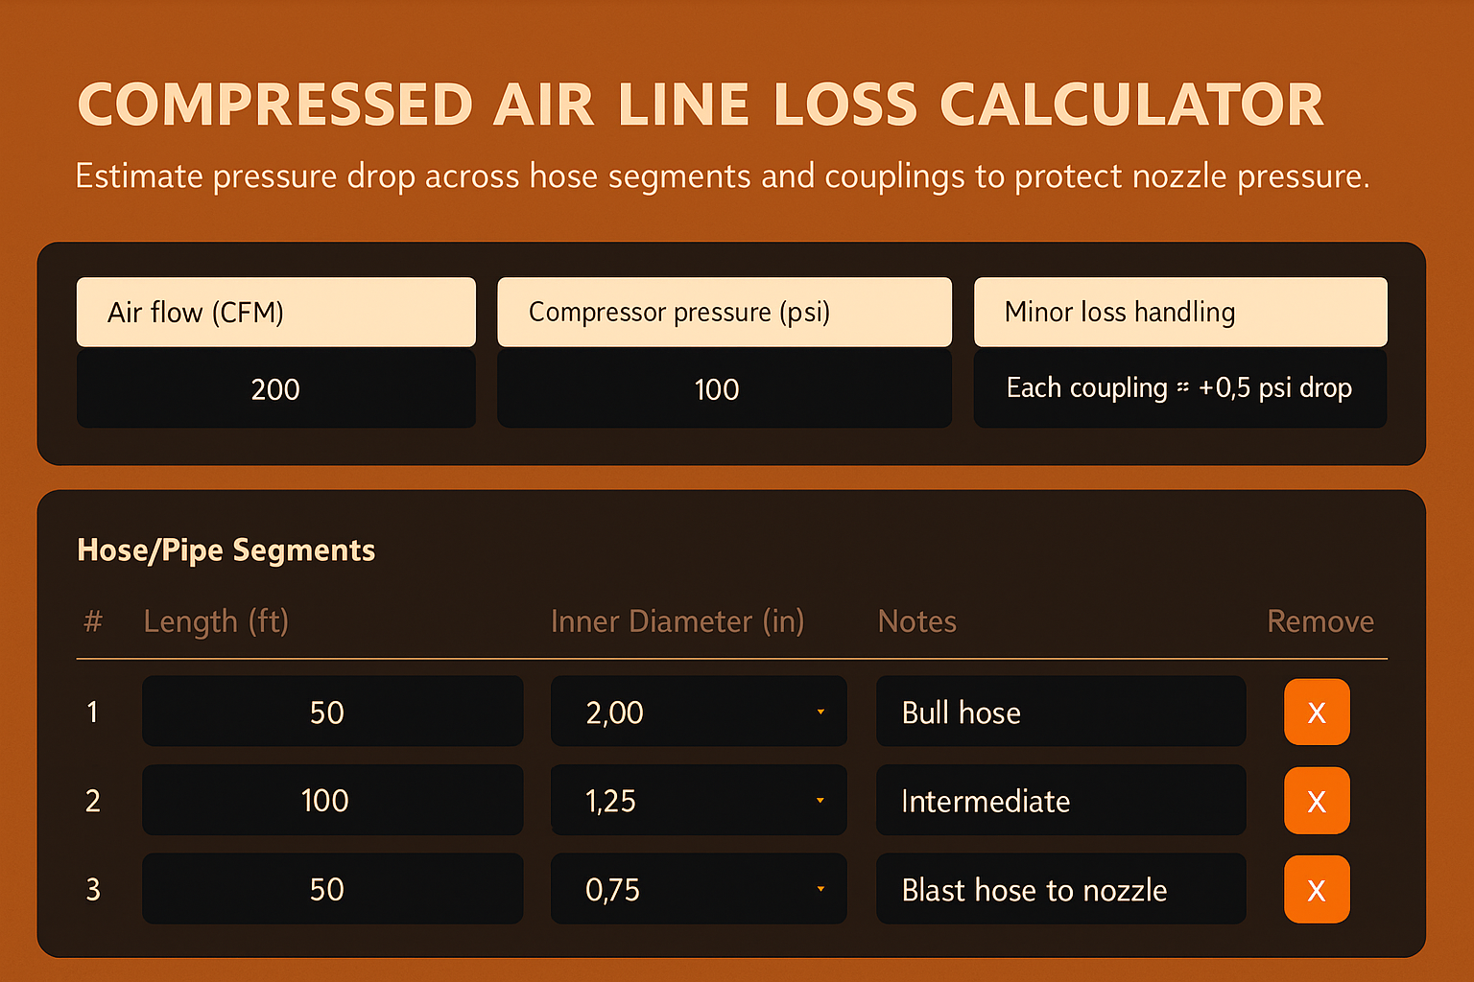The width and height of the screenshot is (1474, 982).
Task: Click the Compressor pressure (psi) label
Action: (x=724, y=312)
